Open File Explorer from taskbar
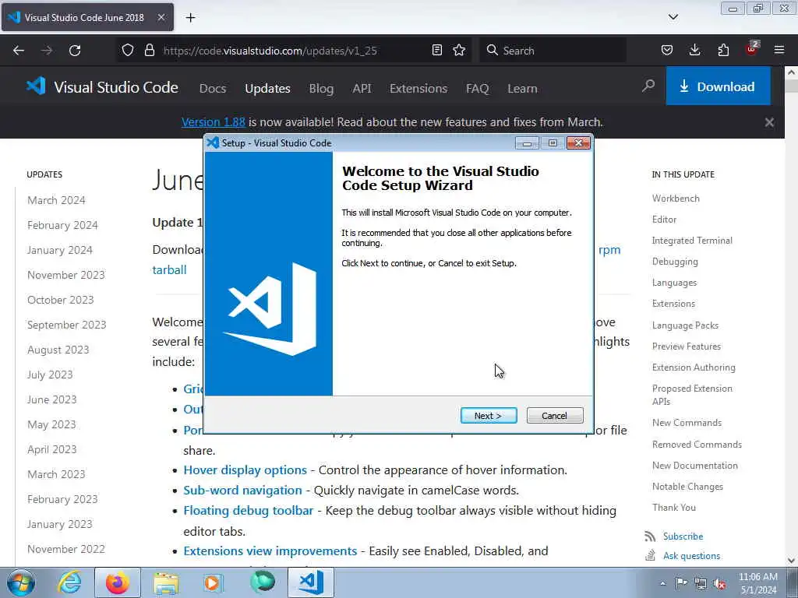This screenshot has height=598, width=798. tap(166, 584)
